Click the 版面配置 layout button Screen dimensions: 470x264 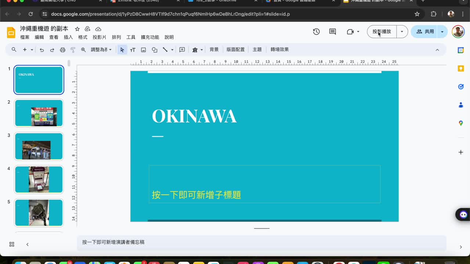point(235,49)
